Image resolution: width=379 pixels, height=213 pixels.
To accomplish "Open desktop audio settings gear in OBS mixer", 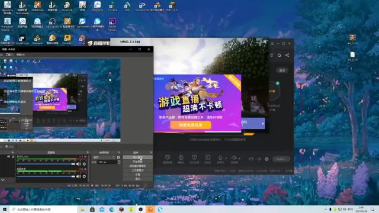I will [x=84, y=176].
